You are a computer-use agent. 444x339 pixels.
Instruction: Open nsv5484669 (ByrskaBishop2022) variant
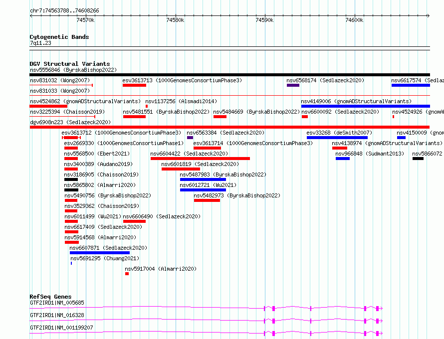tap(256, 112)
